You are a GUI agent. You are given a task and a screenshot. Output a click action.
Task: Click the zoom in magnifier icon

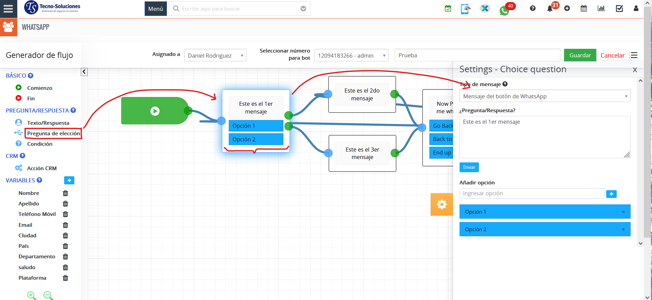(32, 296)
